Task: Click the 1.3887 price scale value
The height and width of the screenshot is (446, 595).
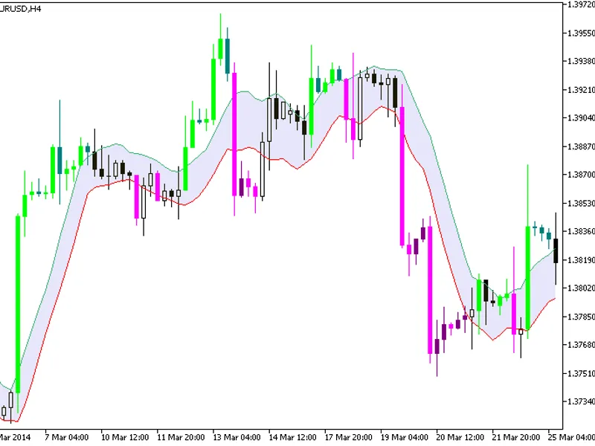Action: coord(581,146)
